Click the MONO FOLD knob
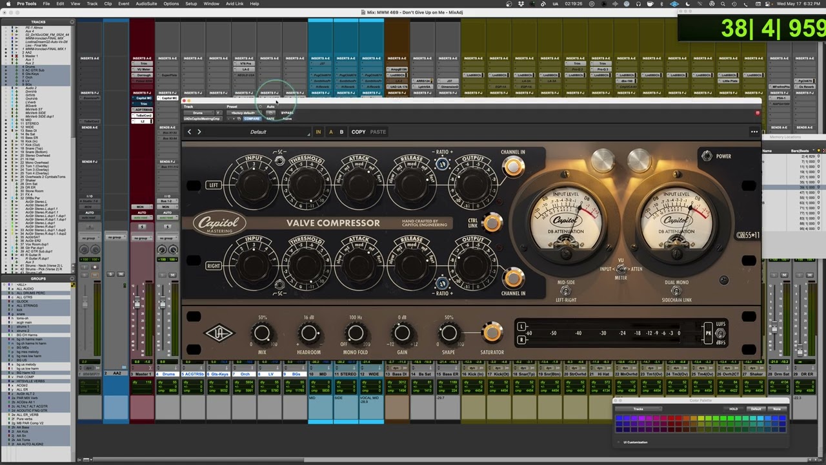The height and width of the screenshot is (465, 826). click(x=355, y=333)
